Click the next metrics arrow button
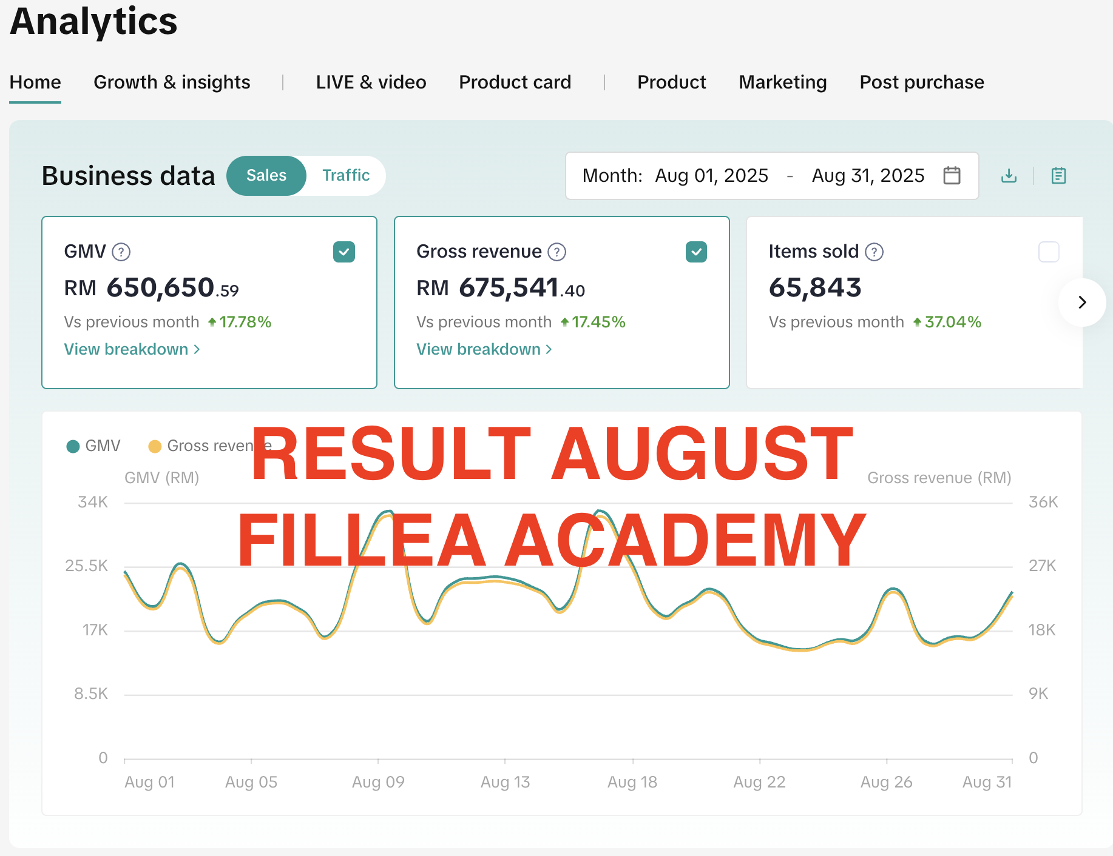The image size is (1113, 856). [x=1081, y=302]
